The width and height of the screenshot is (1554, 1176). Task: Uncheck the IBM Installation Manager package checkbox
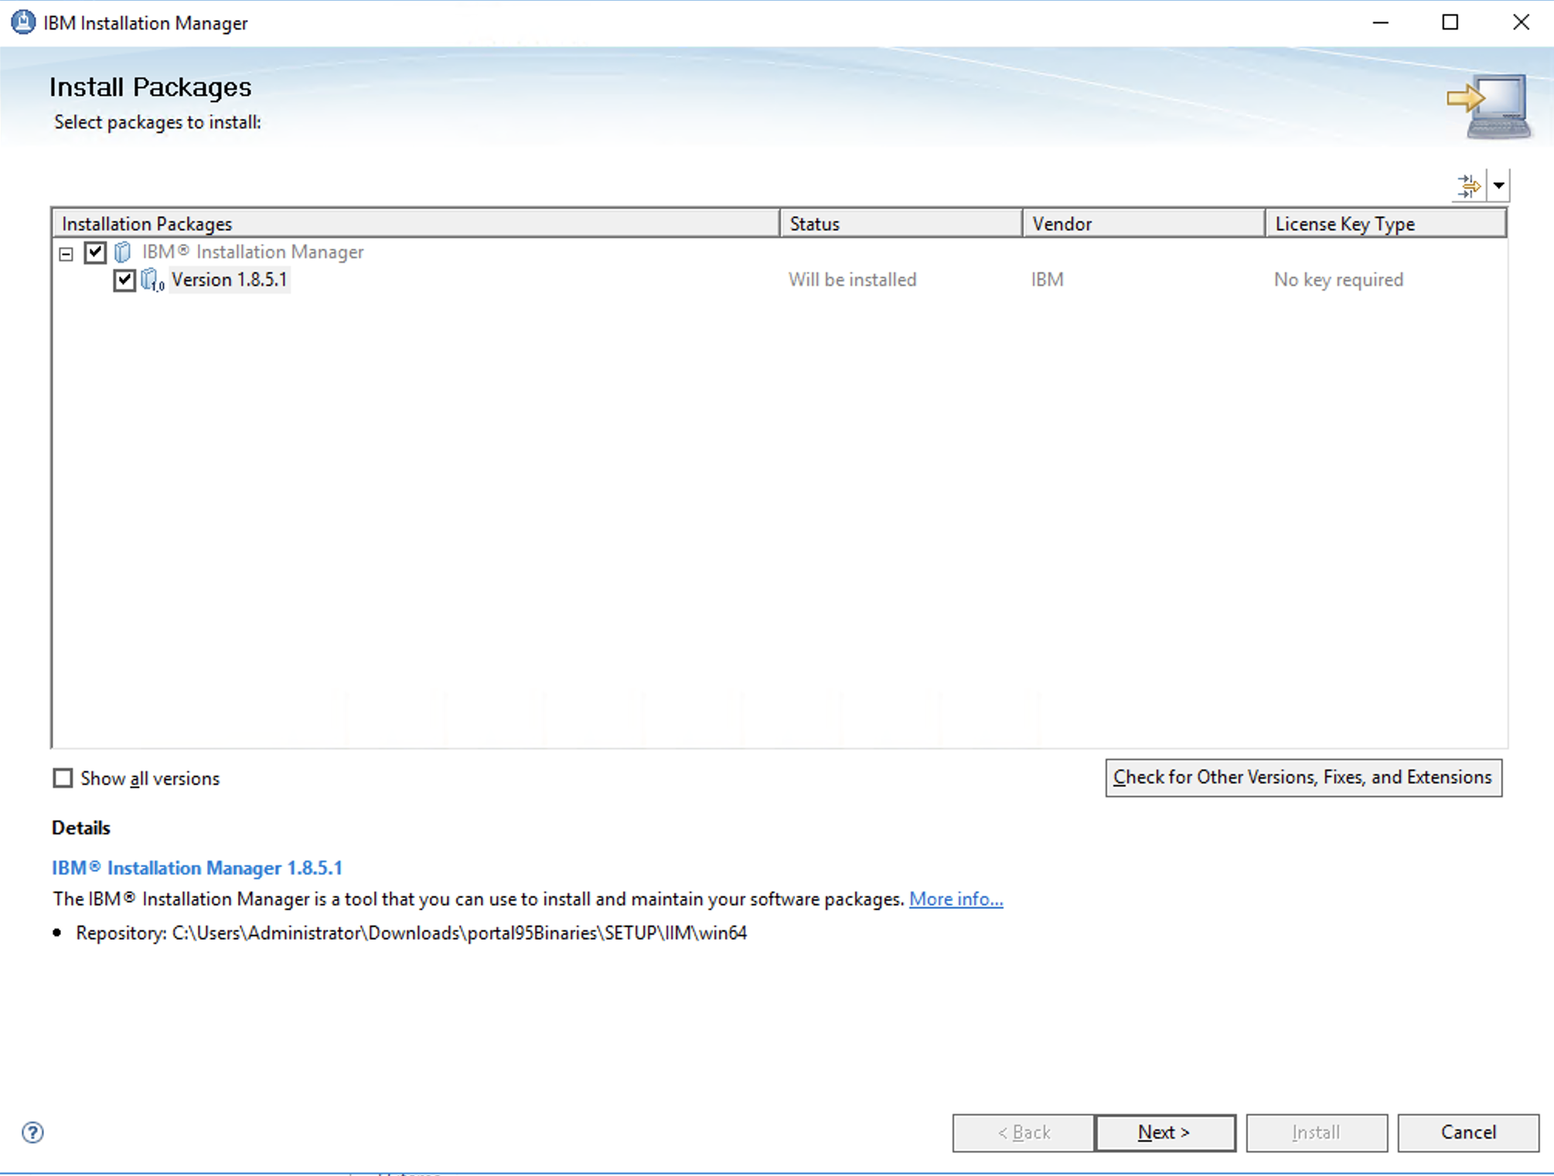(95, 252)
